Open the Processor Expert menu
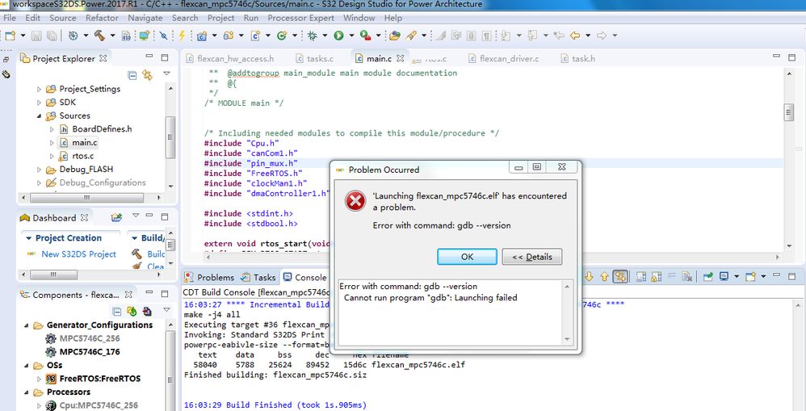Viewport: 806px width, 411px height. click(300, 18)
